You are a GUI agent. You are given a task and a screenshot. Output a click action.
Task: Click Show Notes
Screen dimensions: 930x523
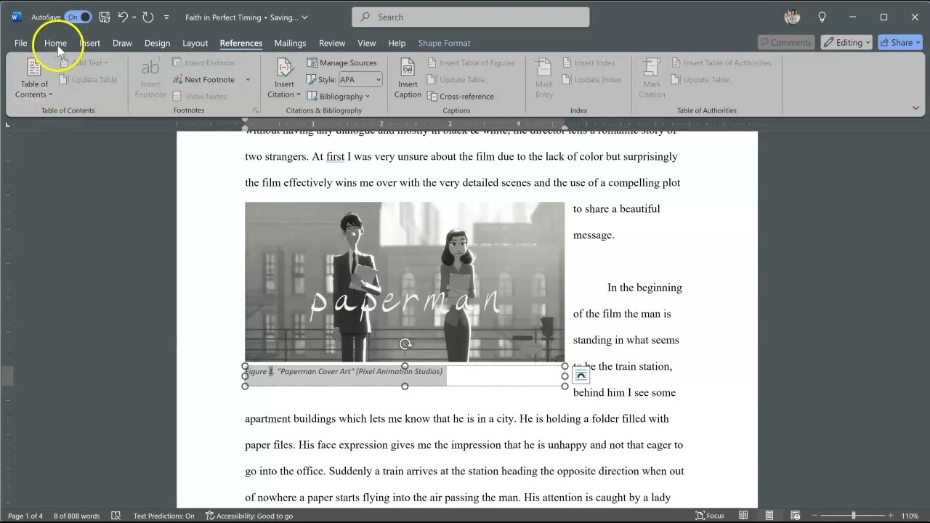(200, 96)
